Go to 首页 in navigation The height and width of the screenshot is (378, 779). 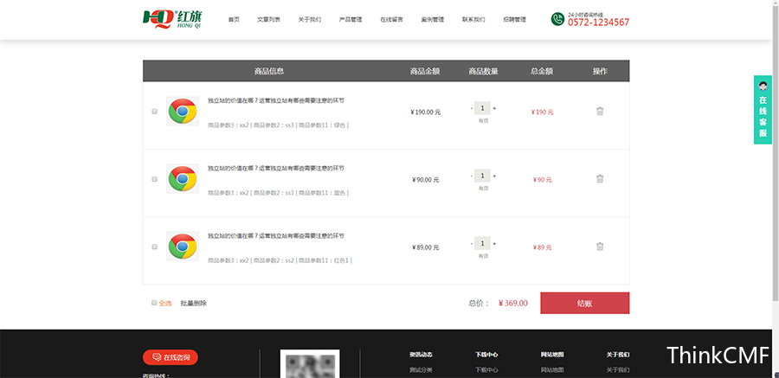[234, 19]
